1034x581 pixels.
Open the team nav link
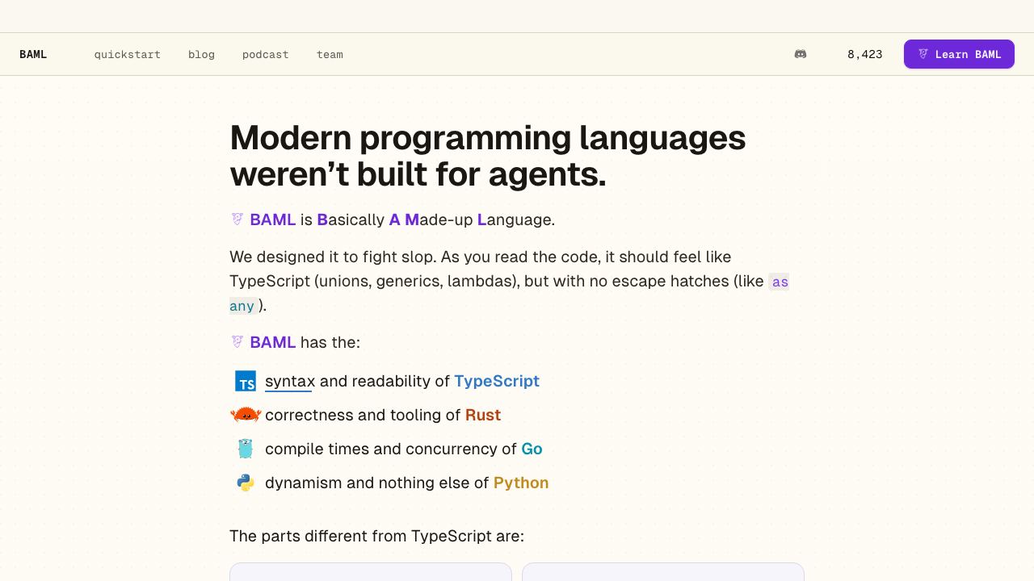[330, 54]
